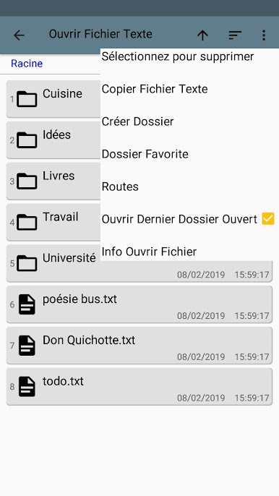Click the todo.txt document icon

pyautogui.click(x=27, y=387)
